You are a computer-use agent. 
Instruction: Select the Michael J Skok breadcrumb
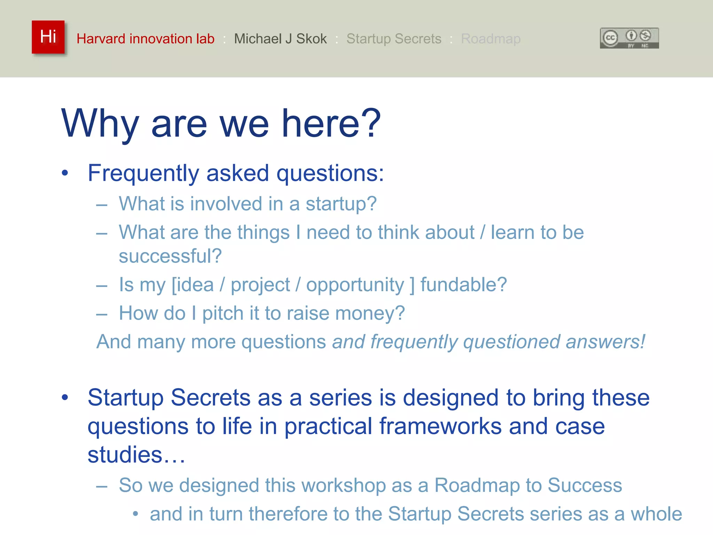click(x=280, y=39)
